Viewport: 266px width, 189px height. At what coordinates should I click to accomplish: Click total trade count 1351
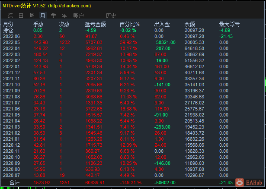coord(64,183)
